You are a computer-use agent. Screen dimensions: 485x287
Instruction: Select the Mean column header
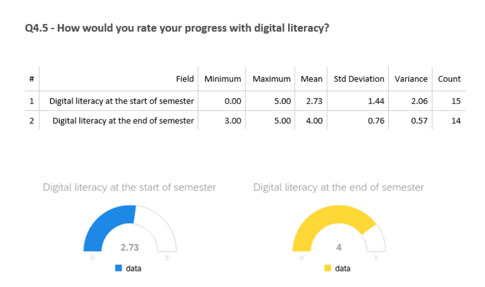pyautogui.click(x=312, y=79)
